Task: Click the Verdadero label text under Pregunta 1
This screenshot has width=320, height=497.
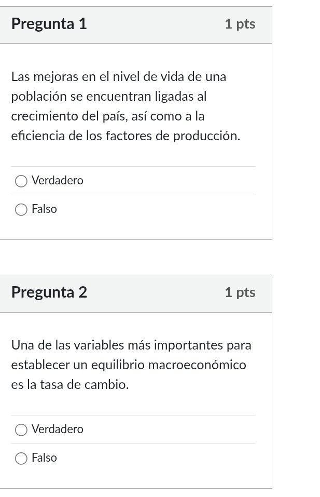Action: point(57,181)
